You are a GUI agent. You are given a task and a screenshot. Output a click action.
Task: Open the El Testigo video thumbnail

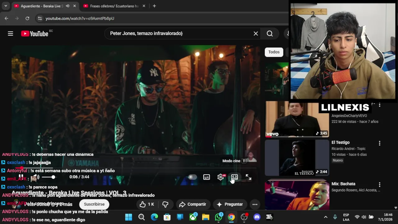point(297,158)
